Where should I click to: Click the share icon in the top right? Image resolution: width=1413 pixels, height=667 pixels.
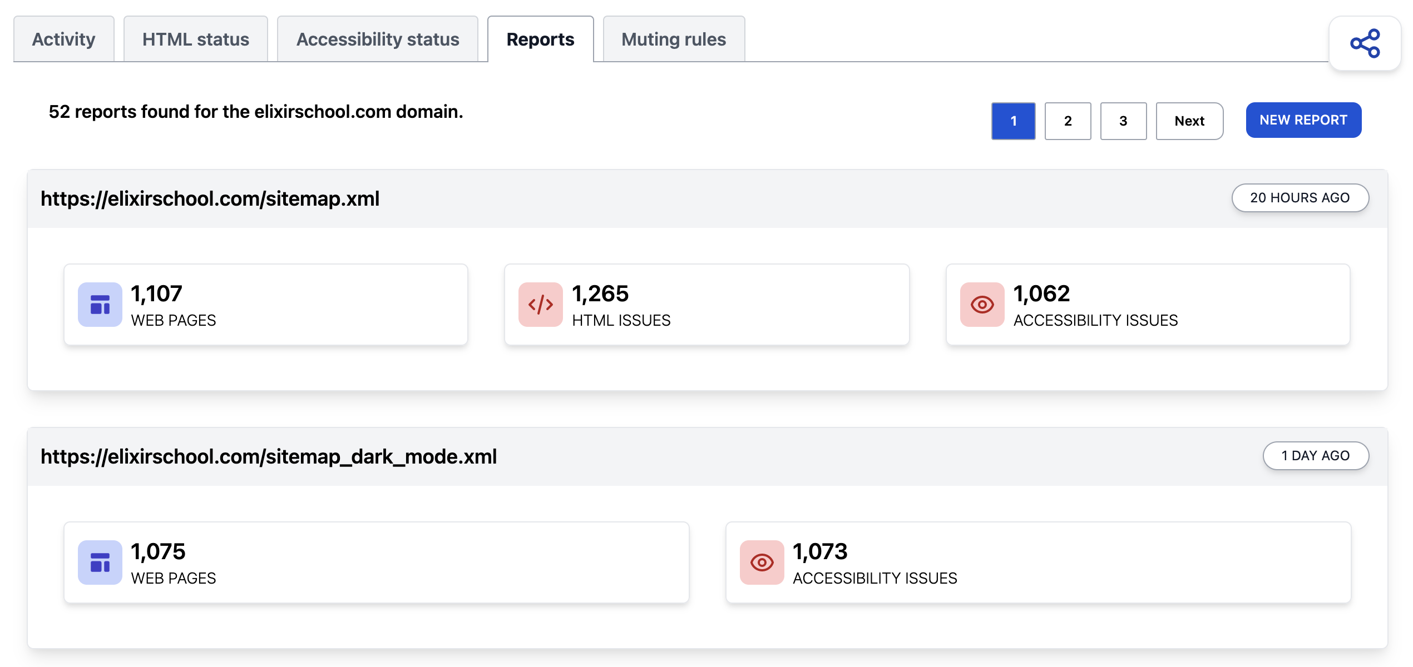pos(1366,41)
